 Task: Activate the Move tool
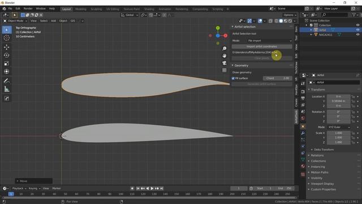[7, 47]
